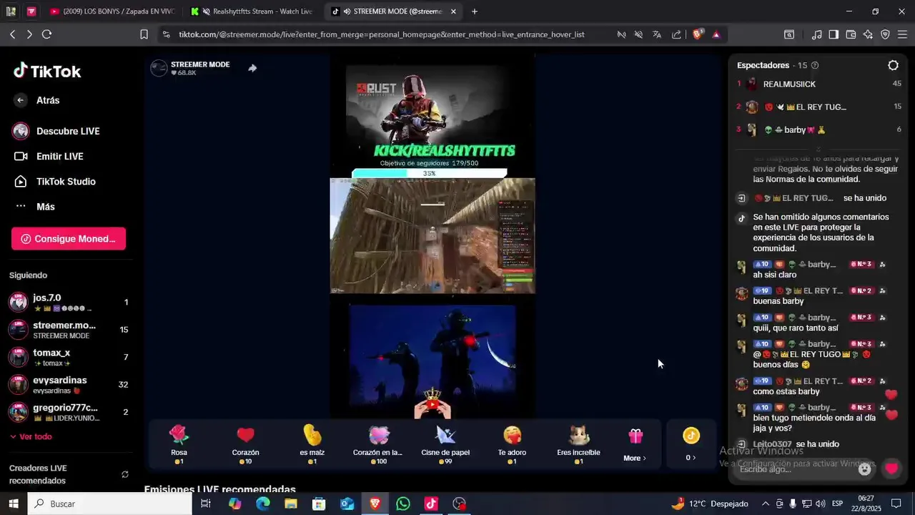Open TikTok app from taskbar
This screenshot has height=515, width=915.
tap(431, 504)
